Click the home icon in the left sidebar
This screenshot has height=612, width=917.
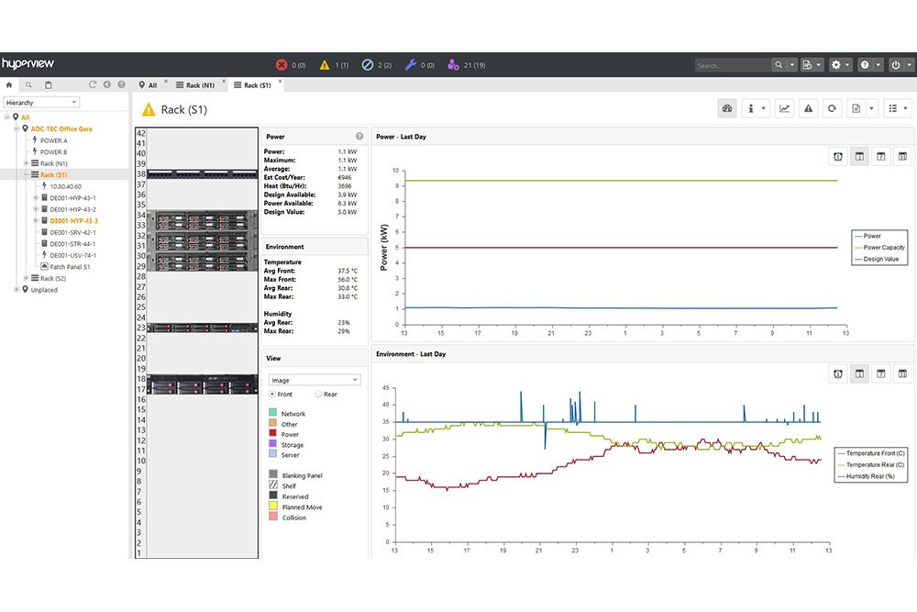[x=9, y=84]
